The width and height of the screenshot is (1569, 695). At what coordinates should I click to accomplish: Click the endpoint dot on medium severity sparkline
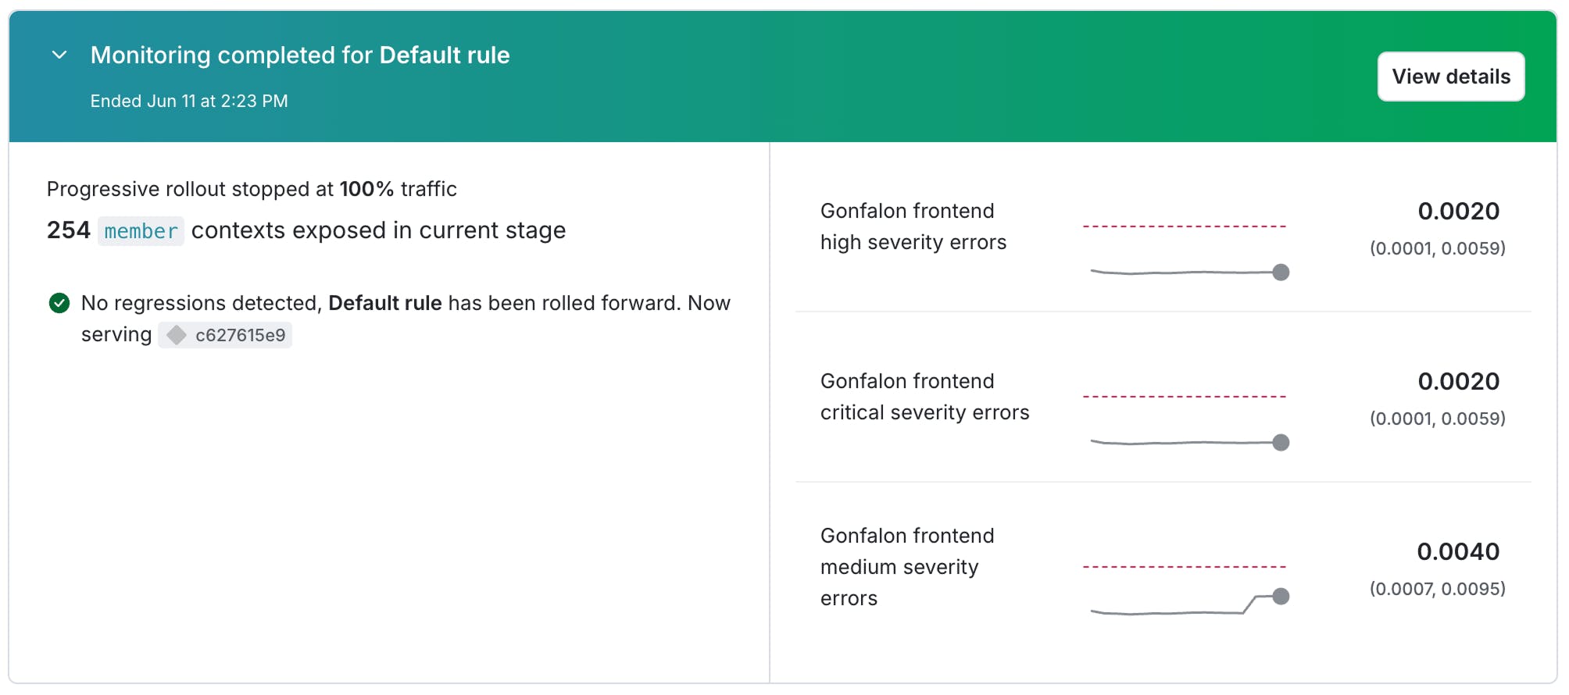1282,596
